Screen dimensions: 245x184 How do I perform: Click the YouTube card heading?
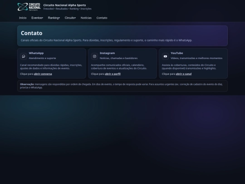coord(177,53)
